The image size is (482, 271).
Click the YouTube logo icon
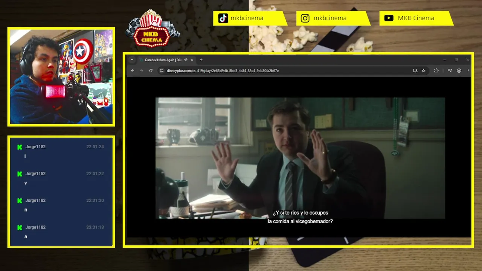(x=389, y=18)
